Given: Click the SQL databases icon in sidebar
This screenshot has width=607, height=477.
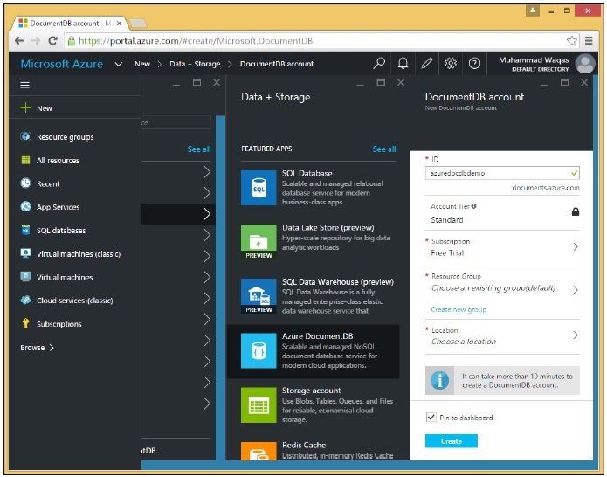Looking at the screenshot, I should point(25,230).
